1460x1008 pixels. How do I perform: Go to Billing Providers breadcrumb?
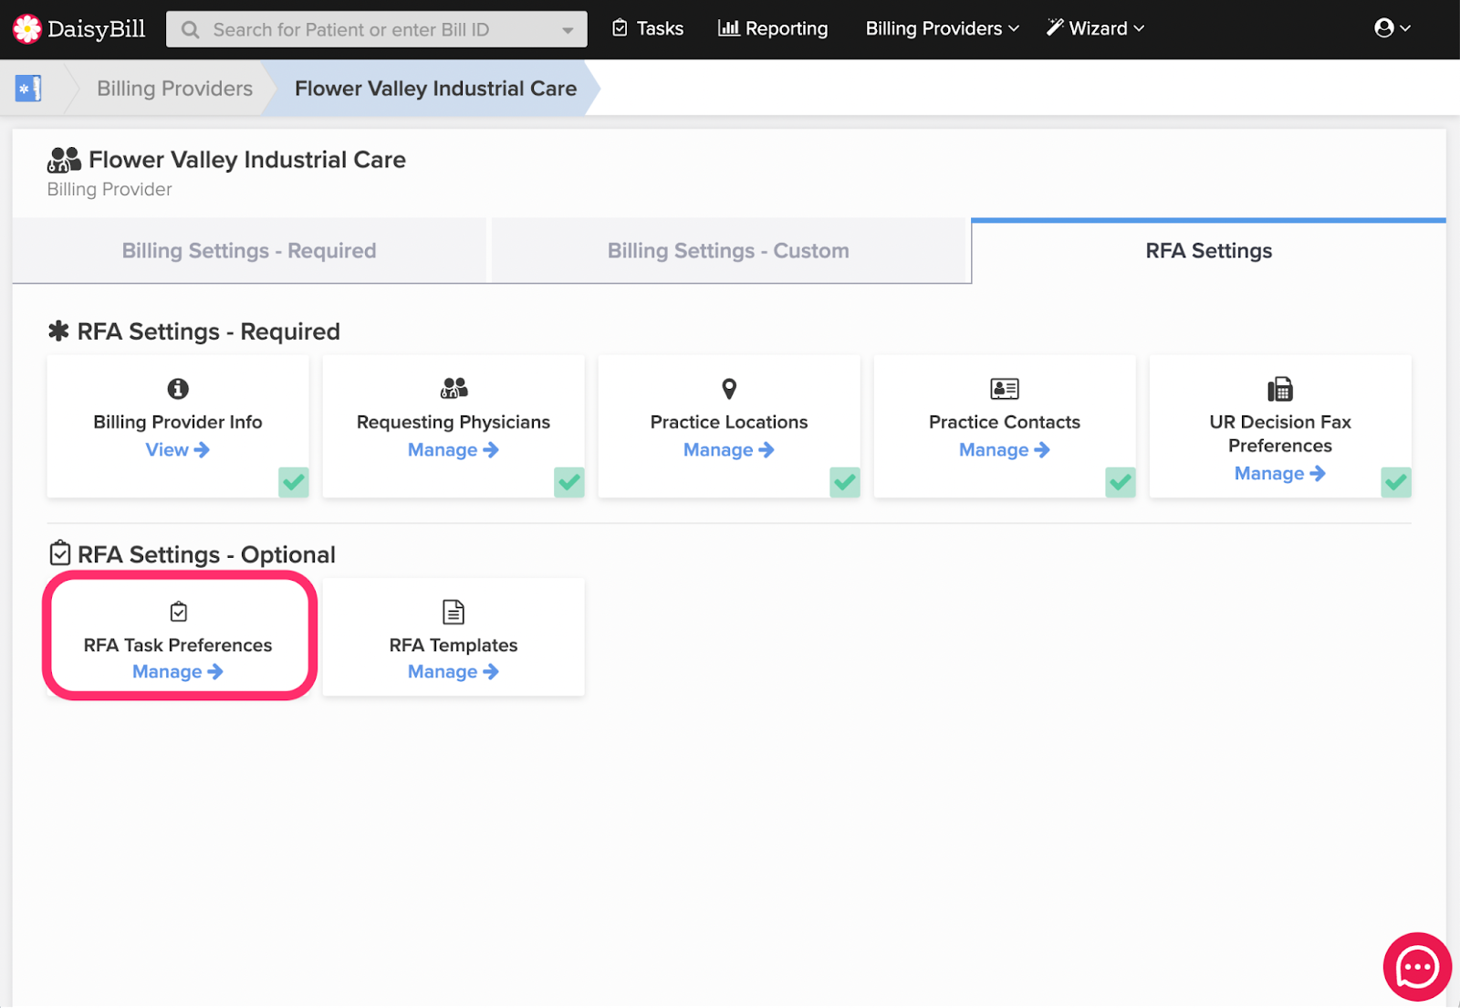[x=174, y=89]
